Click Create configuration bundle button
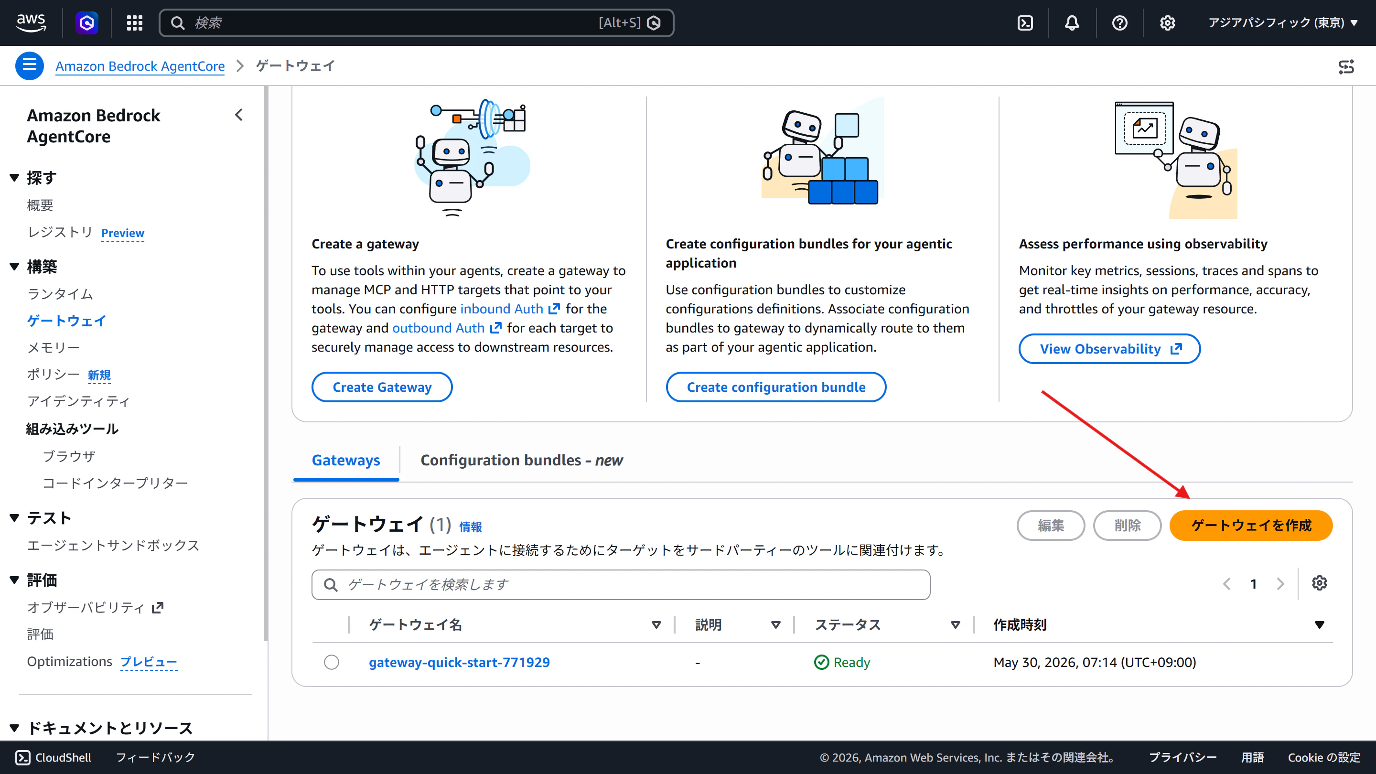1376x774 pixels. point(775,387)
